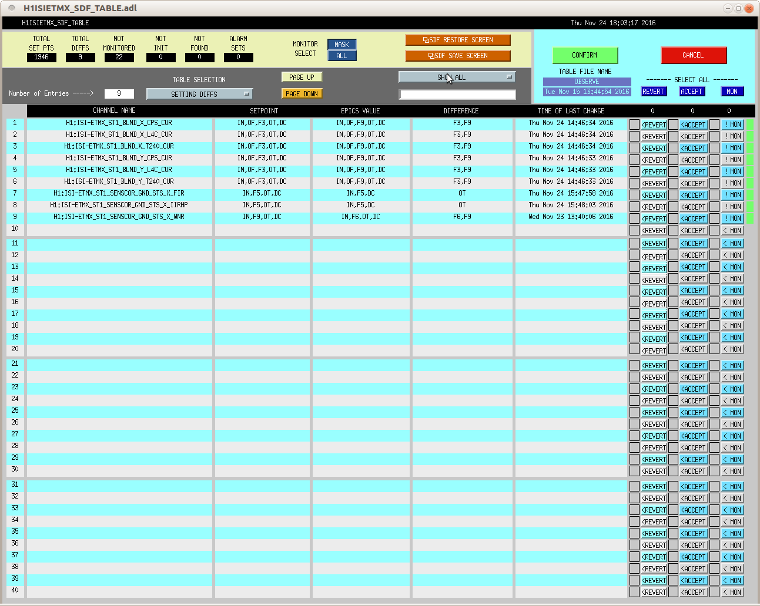Accept the SENSCOR_GND_STS_X_WNR channel difference
Image resolution: width=760 pixels, height=606 pixels.
pyautogui.click(x=694, y=218)
